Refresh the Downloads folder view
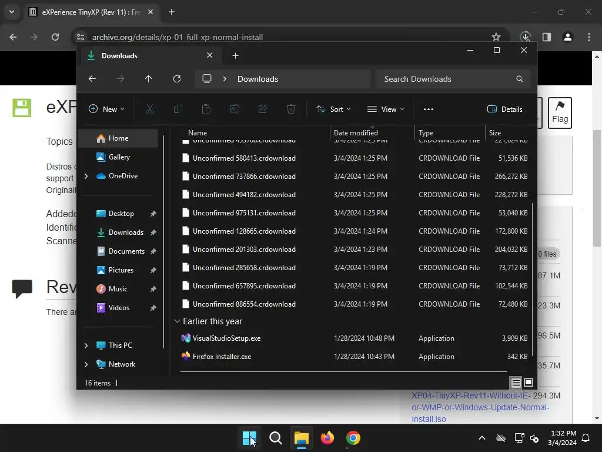Image resolution: width=602 pixels, height=452 pixels. pyautogui.click(x=176, y=79)
